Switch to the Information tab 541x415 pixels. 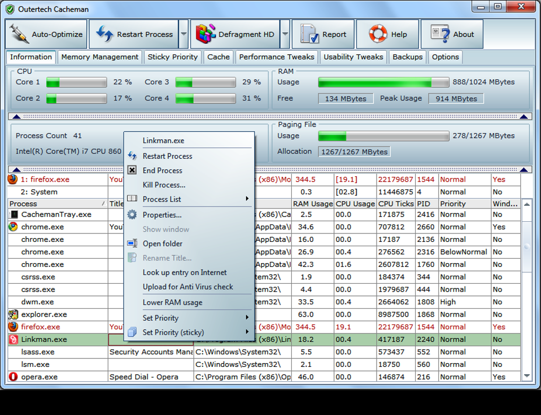(31, 57)
